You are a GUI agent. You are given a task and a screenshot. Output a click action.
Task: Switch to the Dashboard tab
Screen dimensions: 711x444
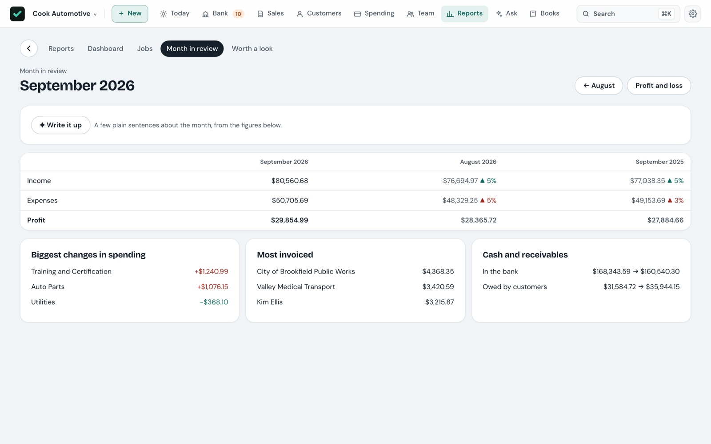coord(105,48)
